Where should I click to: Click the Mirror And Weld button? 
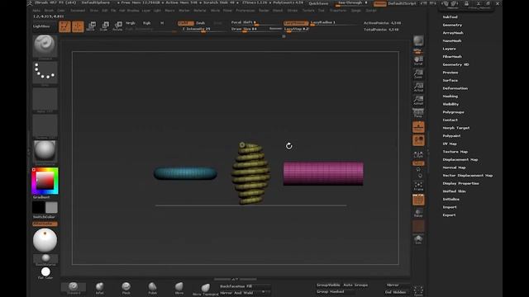coord(238,293)
